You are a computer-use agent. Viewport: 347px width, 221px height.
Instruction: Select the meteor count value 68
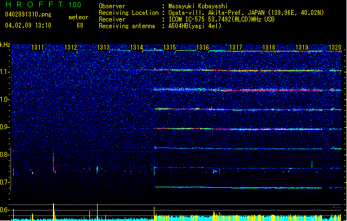tap(80, 25)
